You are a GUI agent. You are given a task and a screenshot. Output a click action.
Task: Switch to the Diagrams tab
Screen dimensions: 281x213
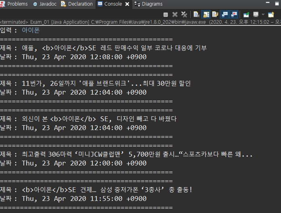point(149,4)
